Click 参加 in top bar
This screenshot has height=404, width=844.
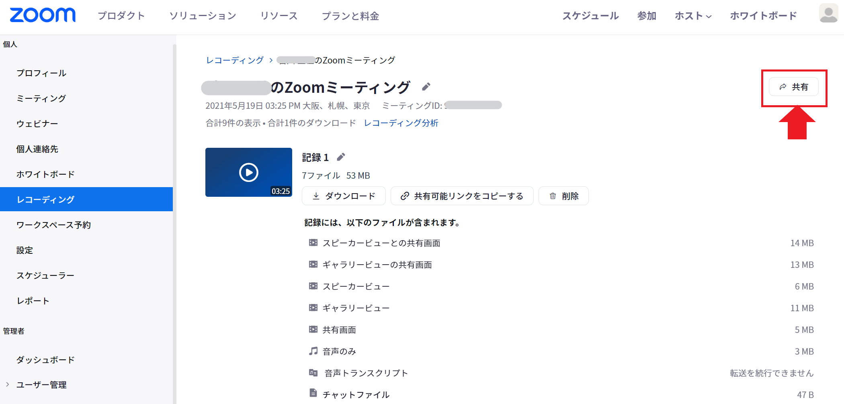[647, 16]
